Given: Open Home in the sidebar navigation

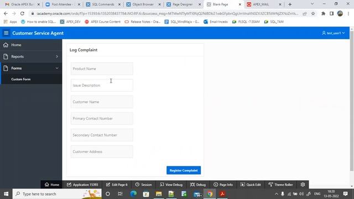Looking at the screenshot, I should [x=31, y=45].
